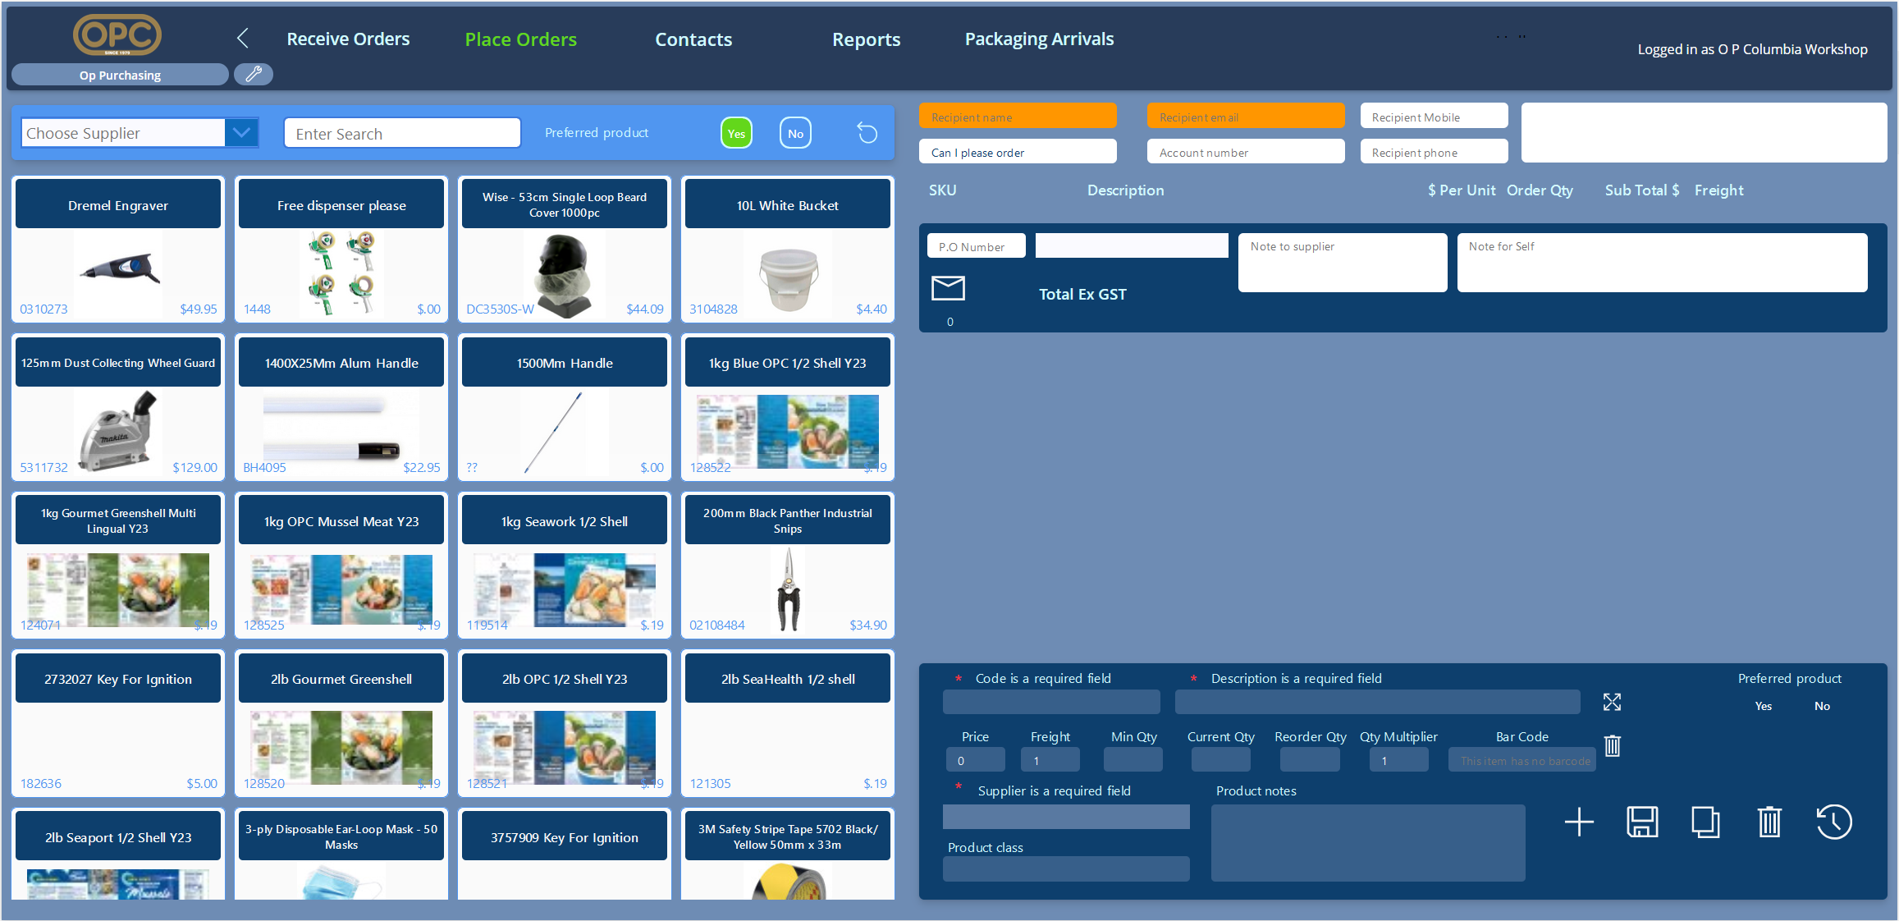This screenshot has height=921, width=1899.
Task: Click the plus add product icon
Action: tap(1579, 822)
